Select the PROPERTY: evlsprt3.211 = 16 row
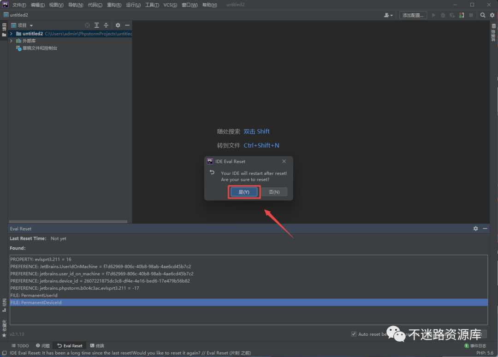Screen dimensions: 498x357 pyautogui.click(x=249, y=259)
